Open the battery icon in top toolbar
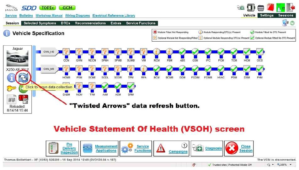The image size is (299, 170). tap(261, 8)
